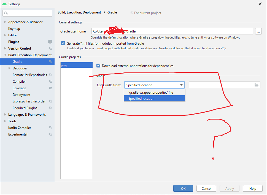The width and height of the screenshot is (267, 195).
Task: Click the Gradle user home path field
Action: coord(172,31)
